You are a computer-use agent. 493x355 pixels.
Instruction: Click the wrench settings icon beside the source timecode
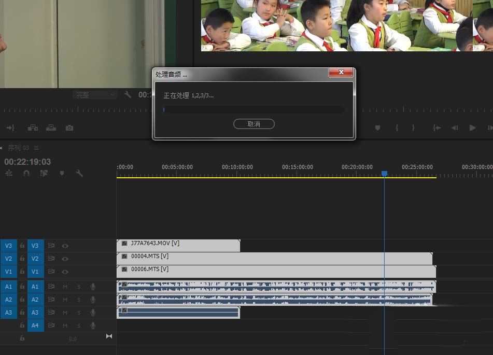128,94
